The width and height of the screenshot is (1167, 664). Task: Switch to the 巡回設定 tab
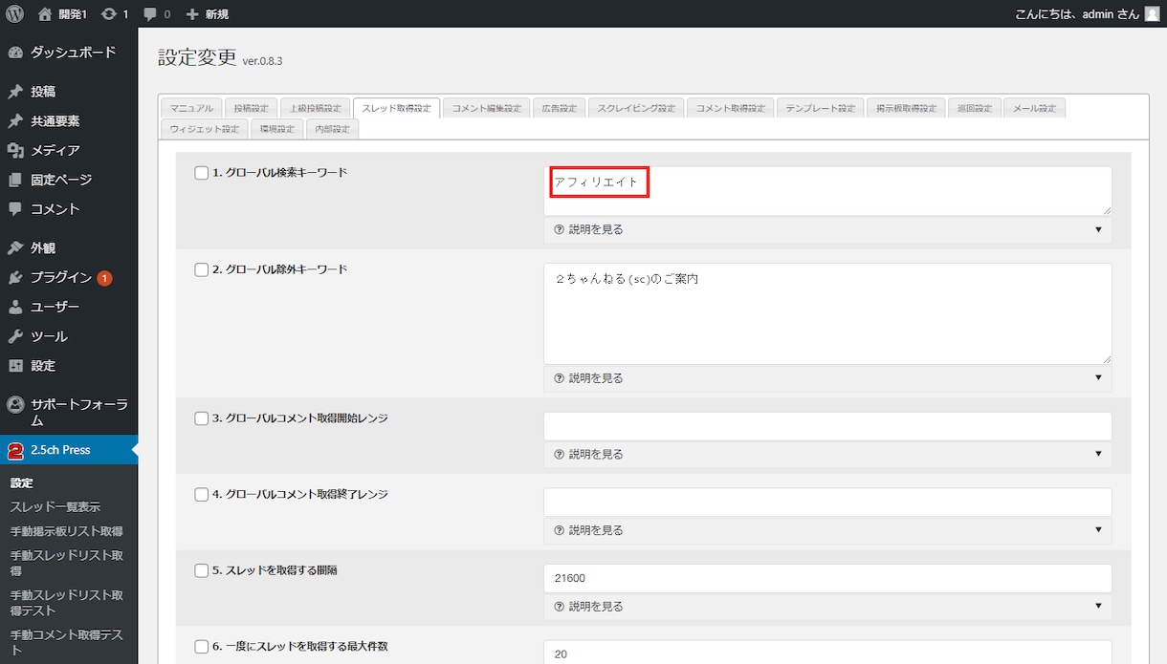pyautogui.click(x=975, y=108)
